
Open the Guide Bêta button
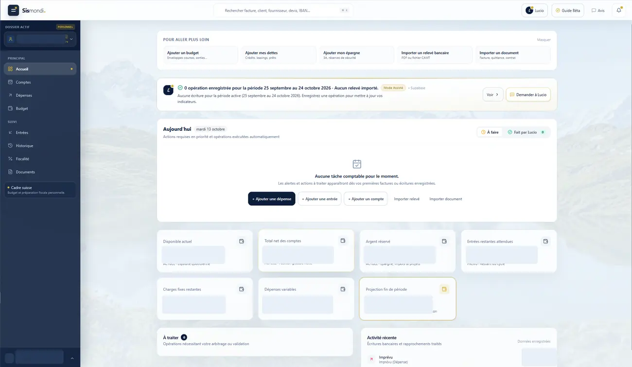[568, 10]
